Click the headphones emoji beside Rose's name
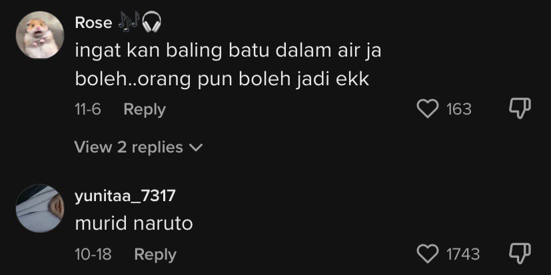 pyautogui.click(x=151, y=23)
